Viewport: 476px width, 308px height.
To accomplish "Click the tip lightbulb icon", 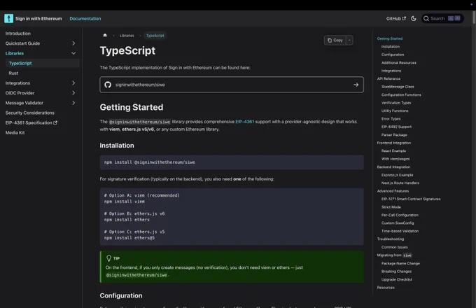I will (108, 258).
